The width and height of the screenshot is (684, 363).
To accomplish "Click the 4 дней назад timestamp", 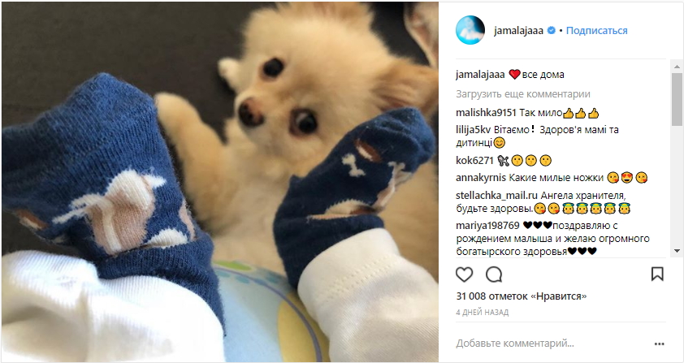I will click(x=482, y=313).
